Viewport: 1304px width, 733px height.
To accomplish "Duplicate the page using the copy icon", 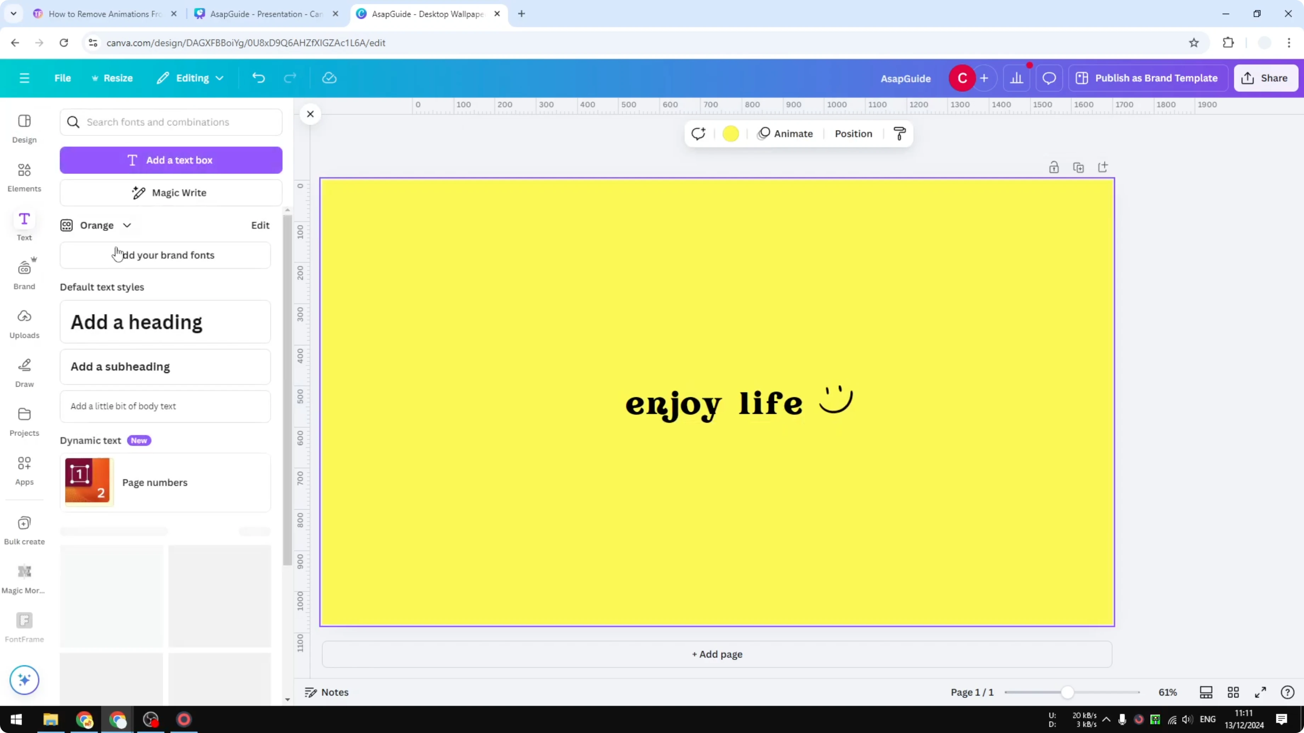I will coord(1078,167).
